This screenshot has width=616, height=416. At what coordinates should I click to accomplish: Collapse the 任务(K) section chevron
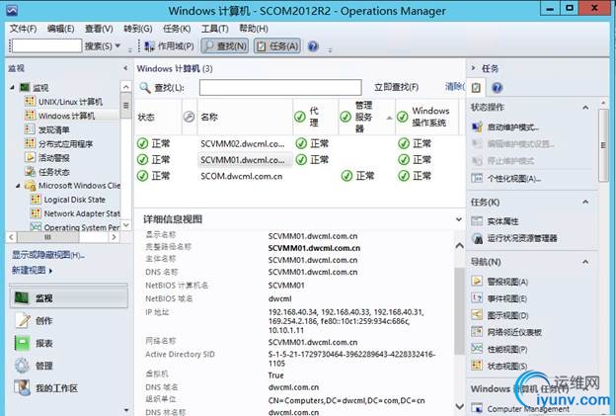point(585,202)
